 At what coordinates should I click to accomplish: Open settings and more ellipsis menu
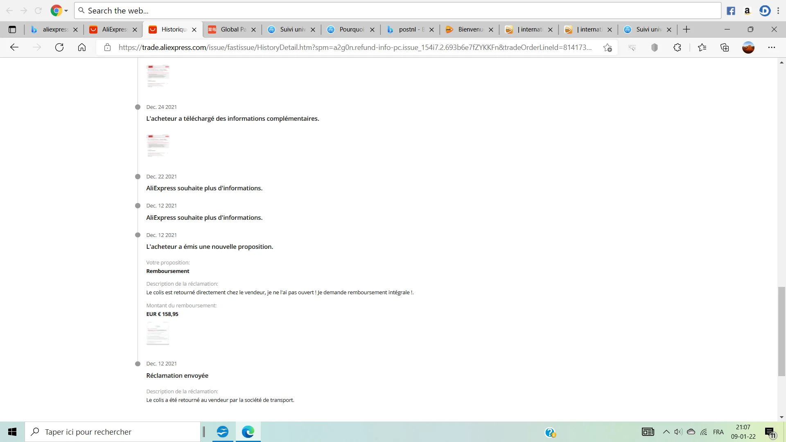coord(772,47)
